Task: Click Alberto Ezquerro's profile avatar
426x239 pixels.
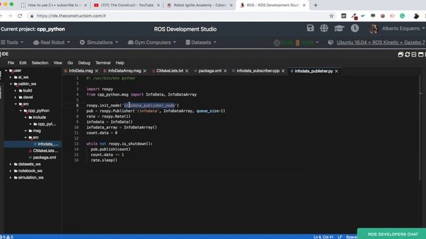Action: pyautogui.click(x=374, y=29)
